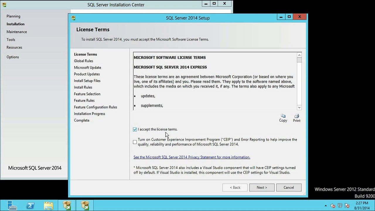Click the disabled Back button
375x211 pixels.
(235, 188)
